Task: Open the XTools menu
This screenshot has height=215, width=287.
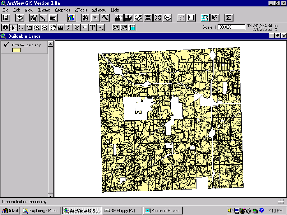Action: [81, 10]
